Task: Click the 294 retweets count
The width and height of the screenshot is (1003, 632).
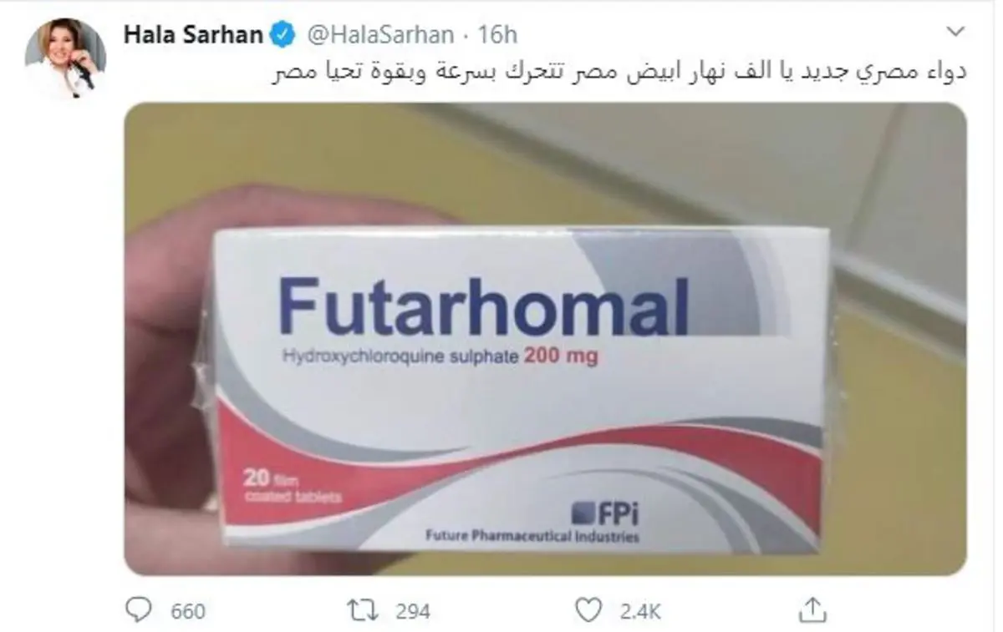Action: pos(412,611)
